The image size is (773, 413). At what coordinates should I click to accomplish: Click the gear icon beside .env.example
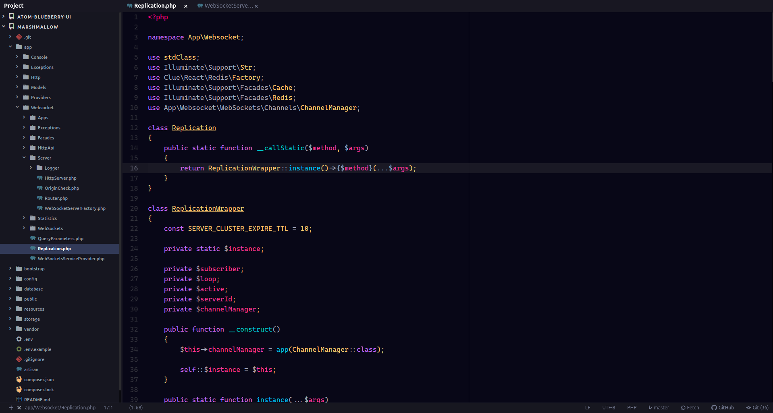(19, 349)
